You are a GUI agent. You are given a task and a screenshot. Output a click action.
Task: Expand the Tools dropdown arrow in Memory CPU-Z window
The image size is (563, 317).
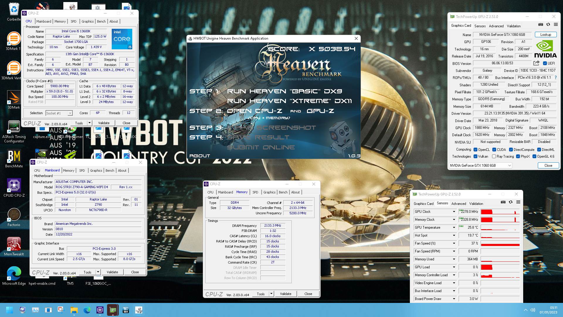[x=271, y=294]
